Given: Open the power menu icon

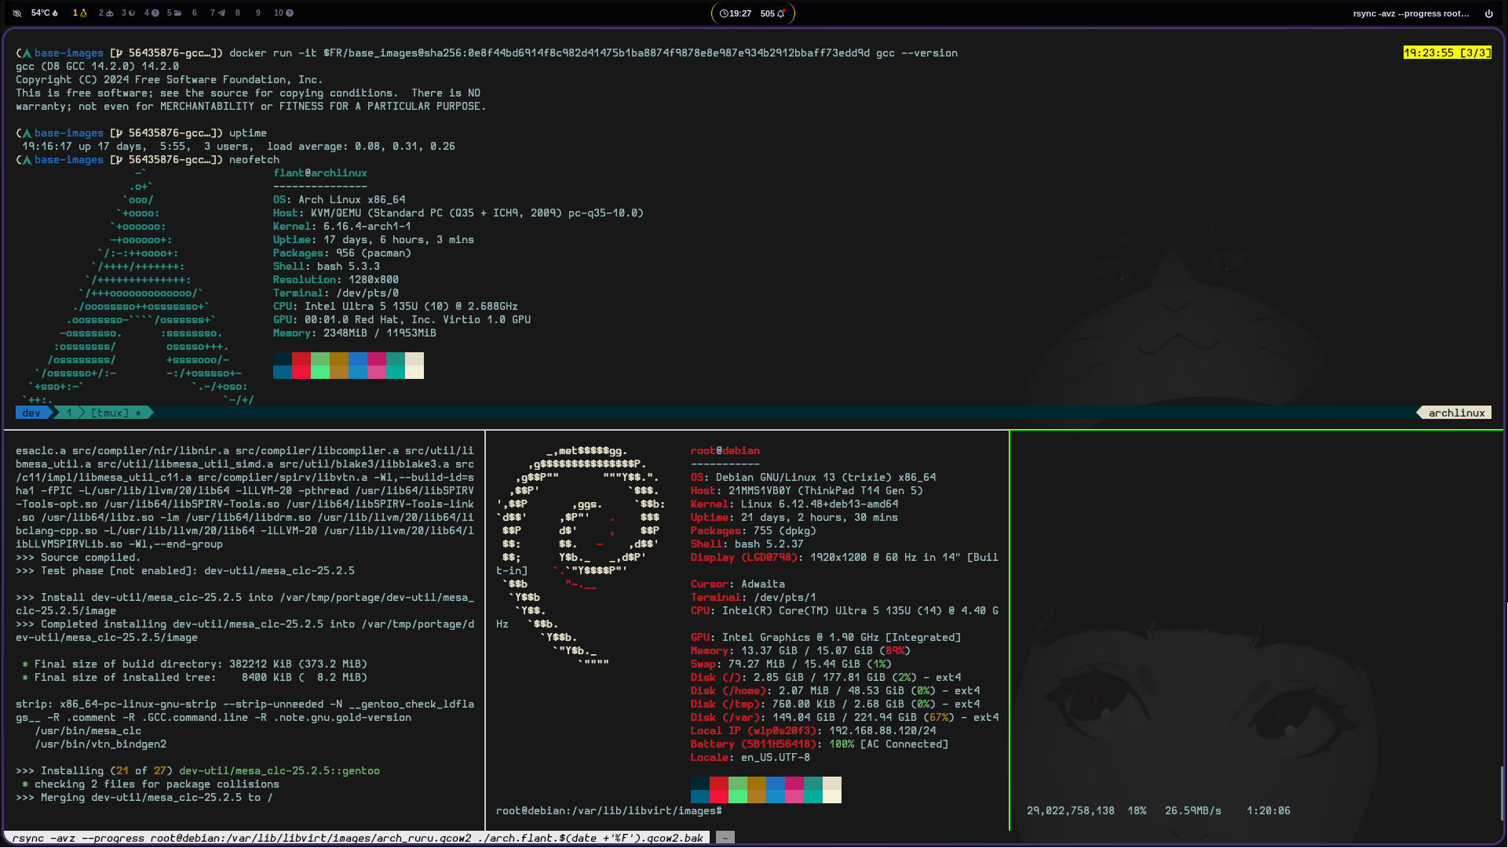Looking at the screenshot, I should [1488, 13].
